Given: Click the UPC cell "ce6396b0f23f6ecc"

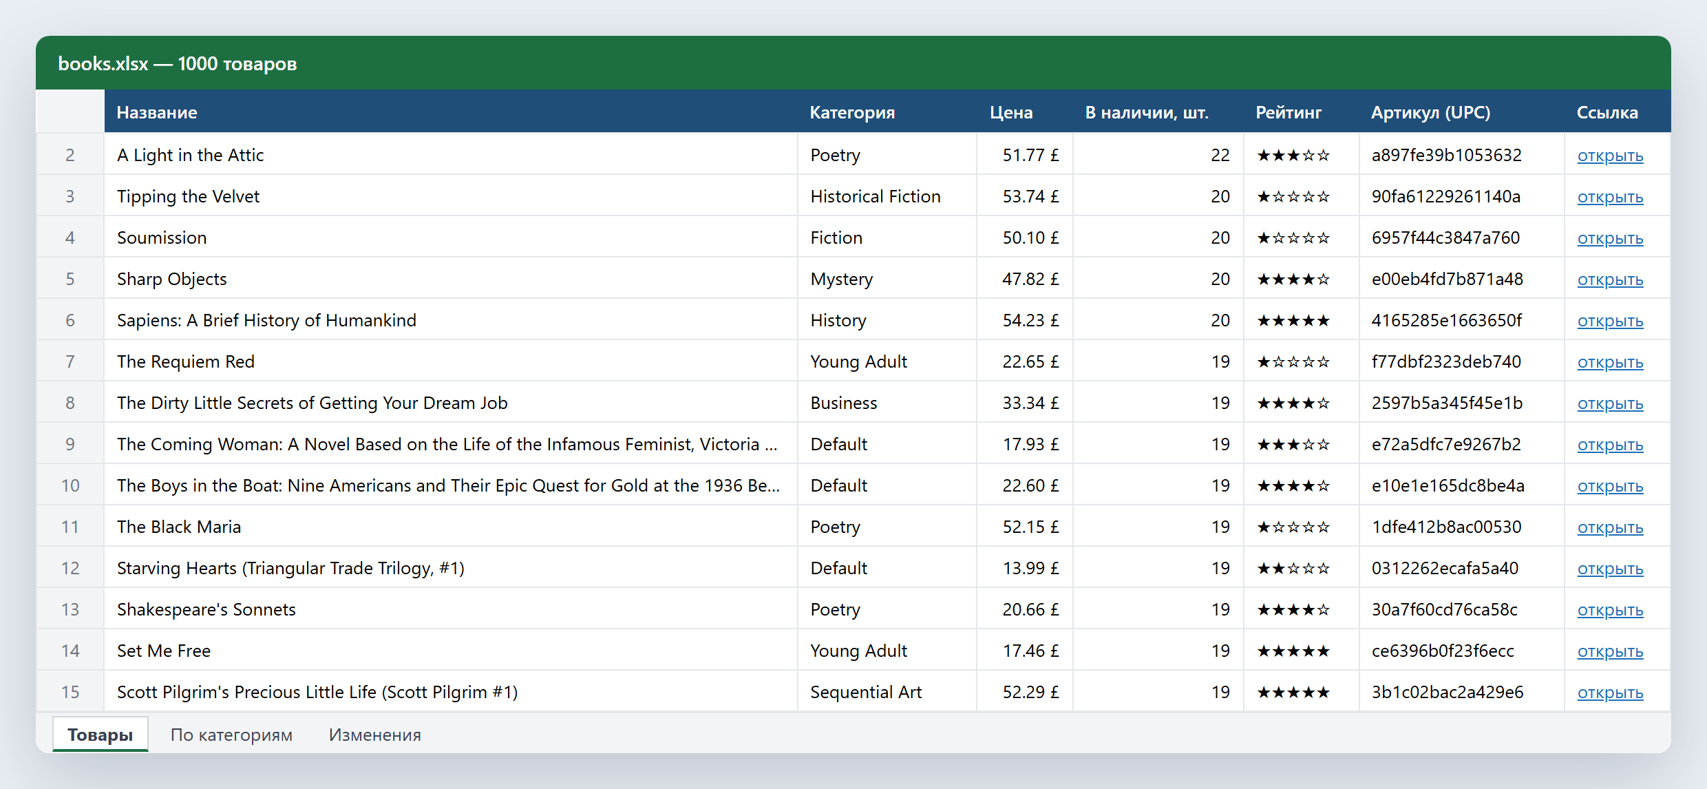Looking at the screenshot, I should (x=1462, y=650).
